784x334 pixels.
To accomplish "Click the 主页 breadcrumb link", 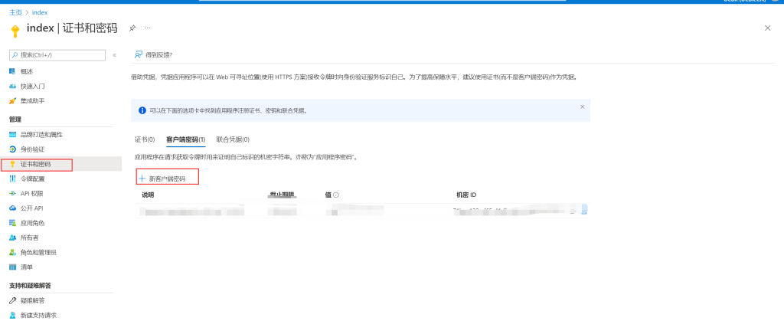I will [x=15, y=12].
